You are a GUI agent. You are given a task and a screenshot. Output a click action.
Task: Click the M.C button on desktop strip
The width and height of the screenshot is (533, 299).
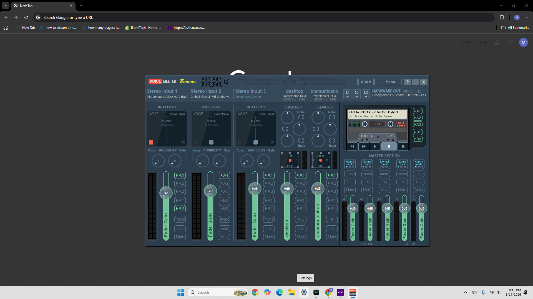(x=301, y=219)
